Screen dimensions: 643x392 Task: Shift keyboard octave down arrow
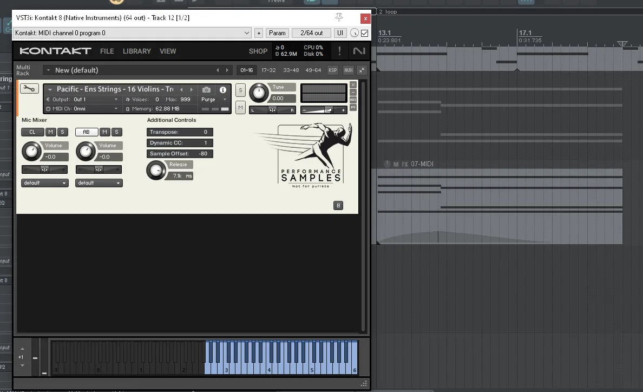tap(23, 365)
